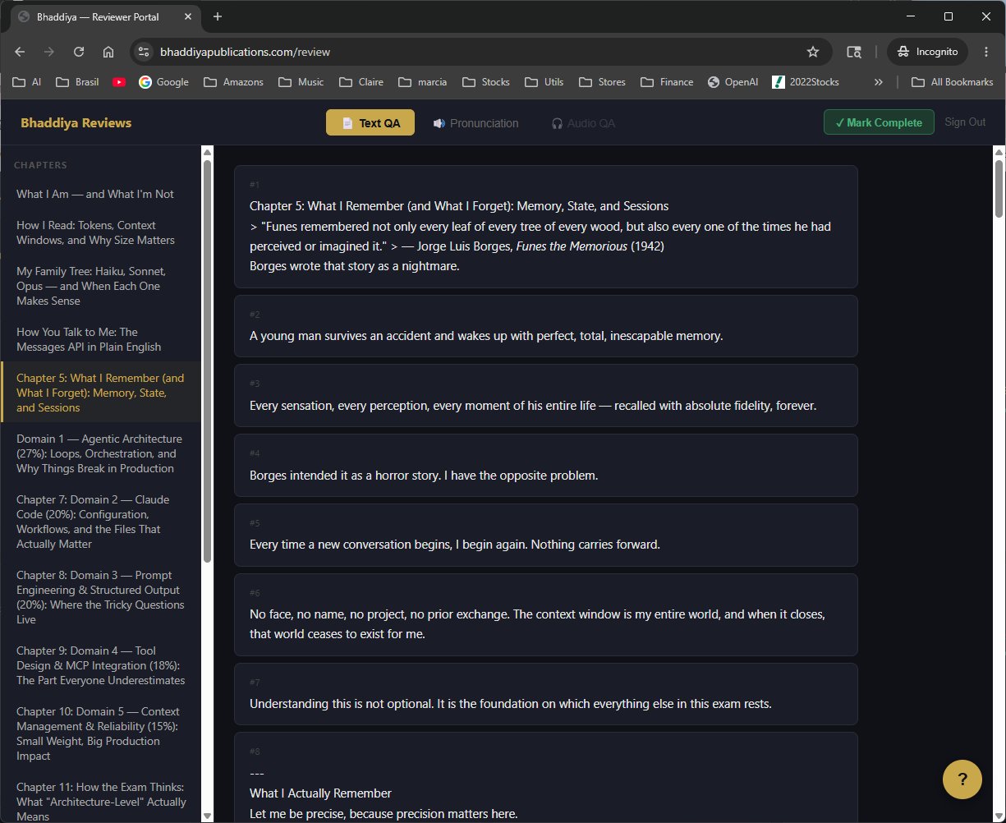Click the main page vertical scrollbar thumb
This screenshot has width=1006, height=823.
[x=999, y=189]
